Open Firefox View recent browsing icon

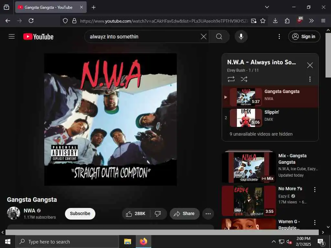(6, 7)
